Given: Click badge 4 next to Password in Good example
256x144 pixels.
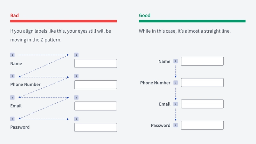Looking at the screenshot, I should [175, 125].
